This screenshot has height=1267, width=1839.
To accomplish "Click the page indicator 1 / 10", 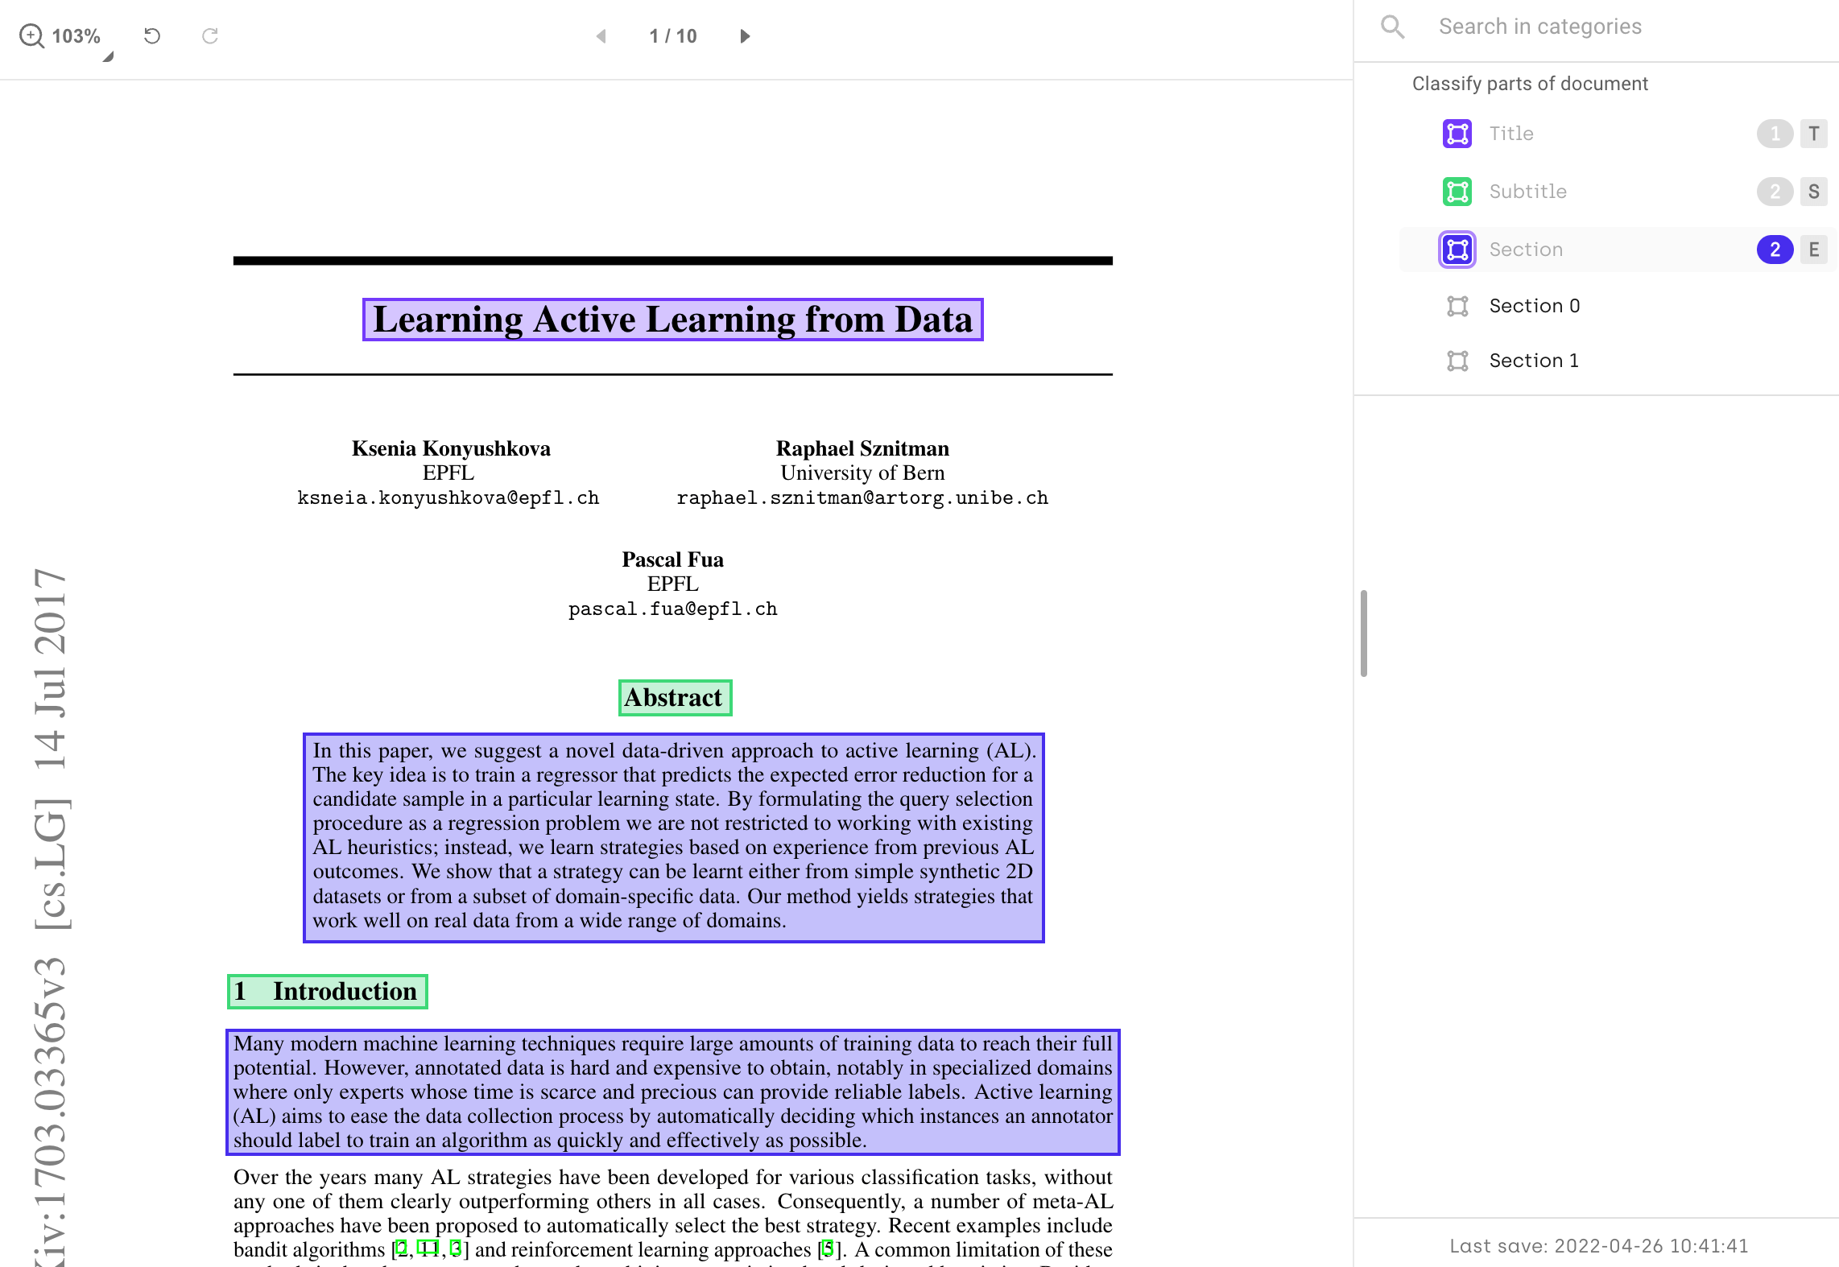I will [x=672, y=36].
